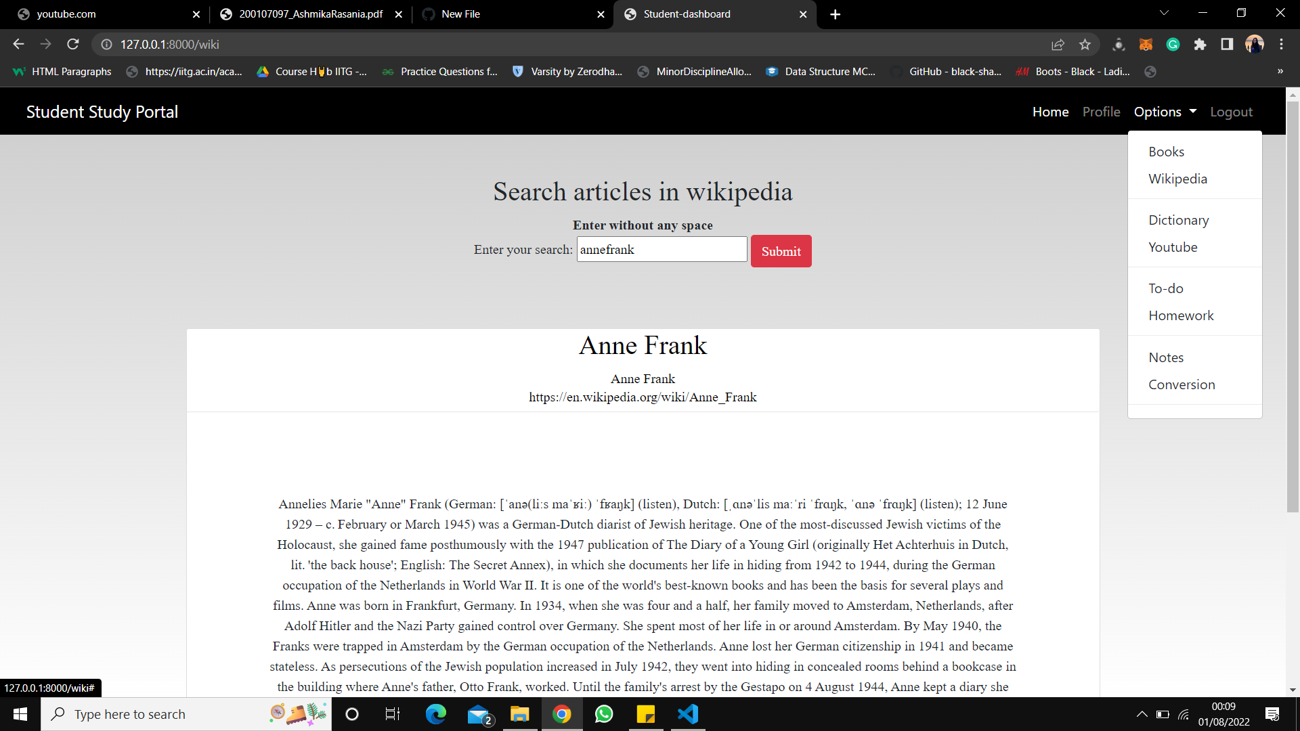The width and height of the screenshot is (1300, 731).
Task: Go back with the browser back arrow
Action: pos(18,44)
